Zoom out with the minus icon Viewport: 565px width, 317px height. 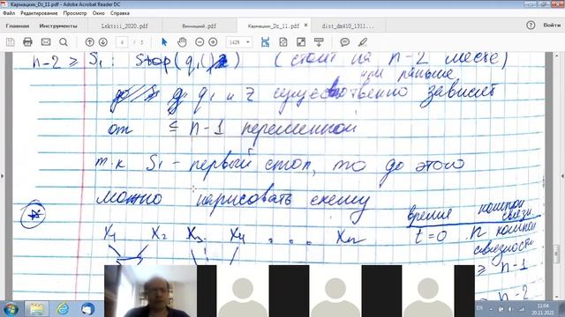point(200,42)
